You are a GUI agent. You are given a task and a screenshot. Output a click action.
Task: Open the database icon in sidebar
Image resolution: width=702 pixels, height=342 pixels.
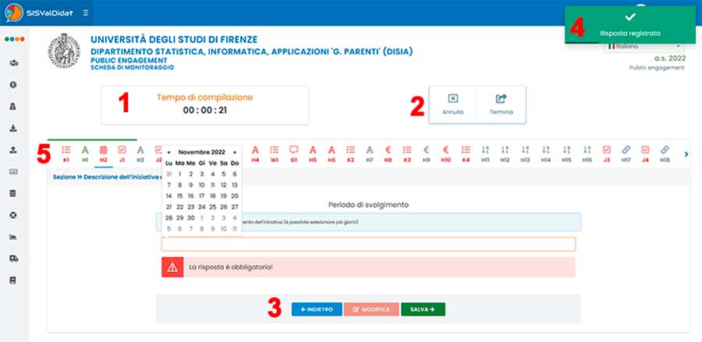13,192
